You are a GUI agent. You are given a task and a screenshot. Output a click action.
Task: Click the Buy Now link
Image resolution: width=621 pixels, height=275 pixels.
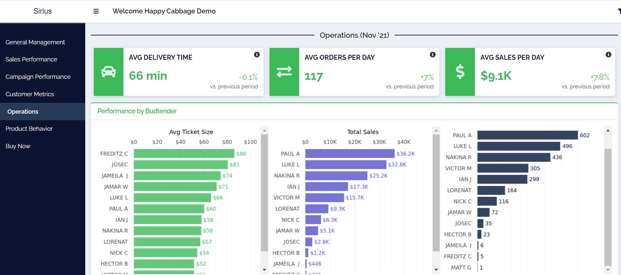tap(18, 146)
